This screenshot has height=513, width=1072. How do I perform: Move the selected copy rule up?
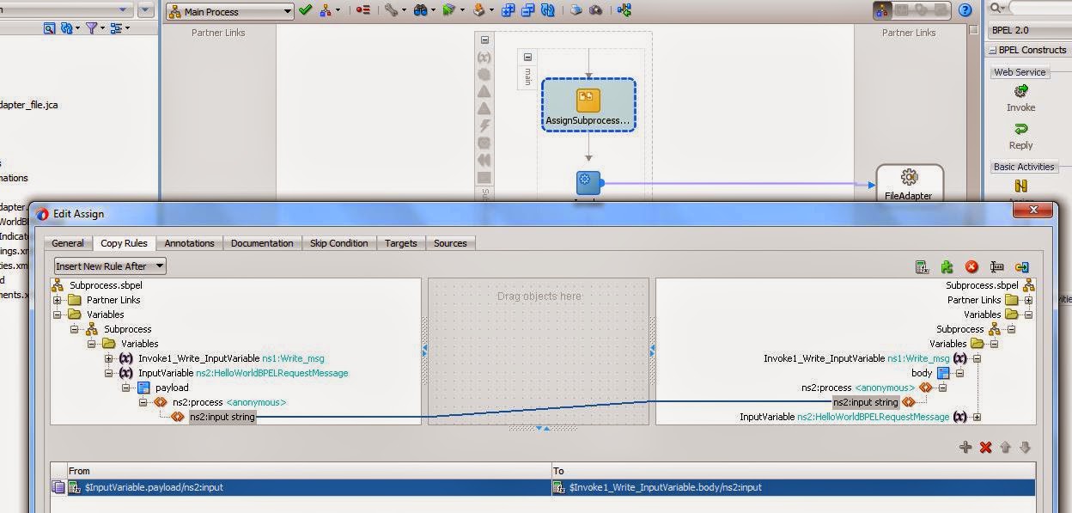click(1005, 447)
